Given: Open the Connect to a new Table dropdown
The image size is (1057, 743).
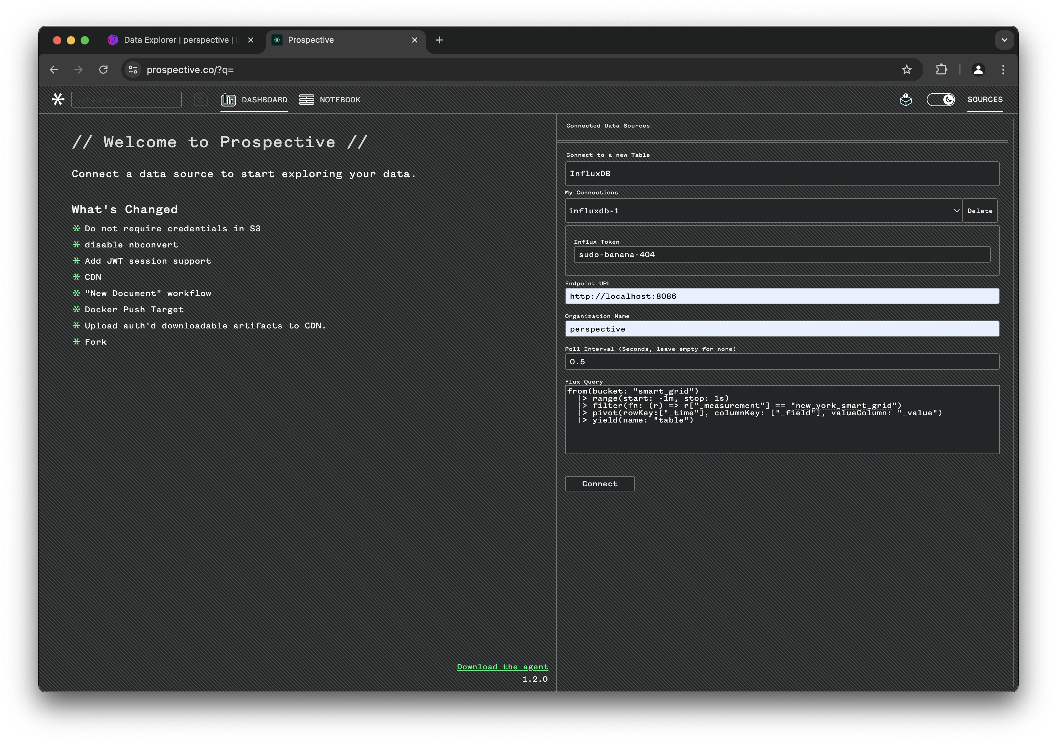Looking at the screenshot, I should click(x=782, y=174).
